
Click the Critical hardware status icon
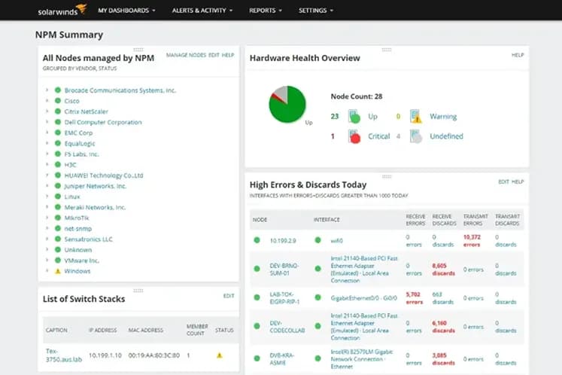click(354, 136)
